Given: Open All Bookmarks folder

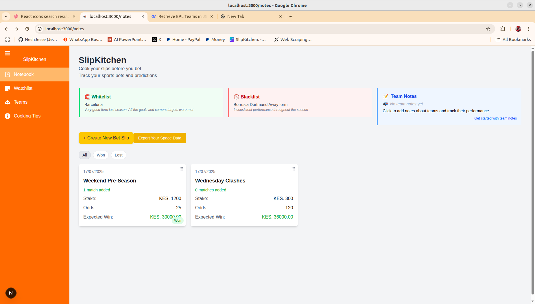Looking at the screenshot, I should [x=513, y=40].
